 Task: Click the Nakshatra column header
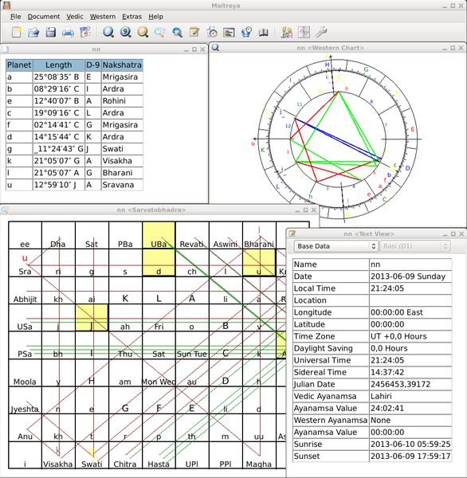(x=122, y=65)
